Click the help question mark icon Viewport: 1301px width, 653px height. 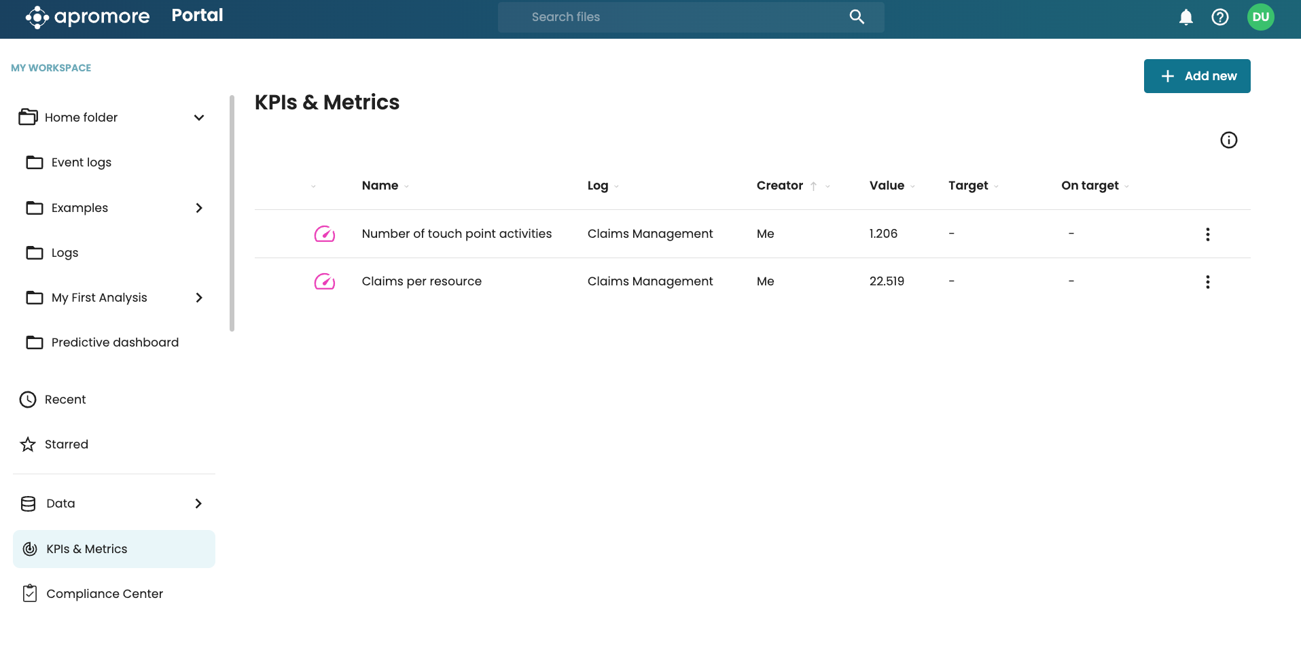pyautogui.click(x=1219, y=17)
